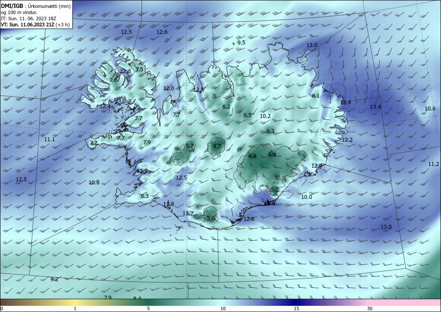Image resolution: width=441 pixels, height=312 pixels.
Task: Click the 'VT: Sun. 11.06.2023 21Z (+3 h)' line
Action: pyautogui.click(x=35, y=24)
